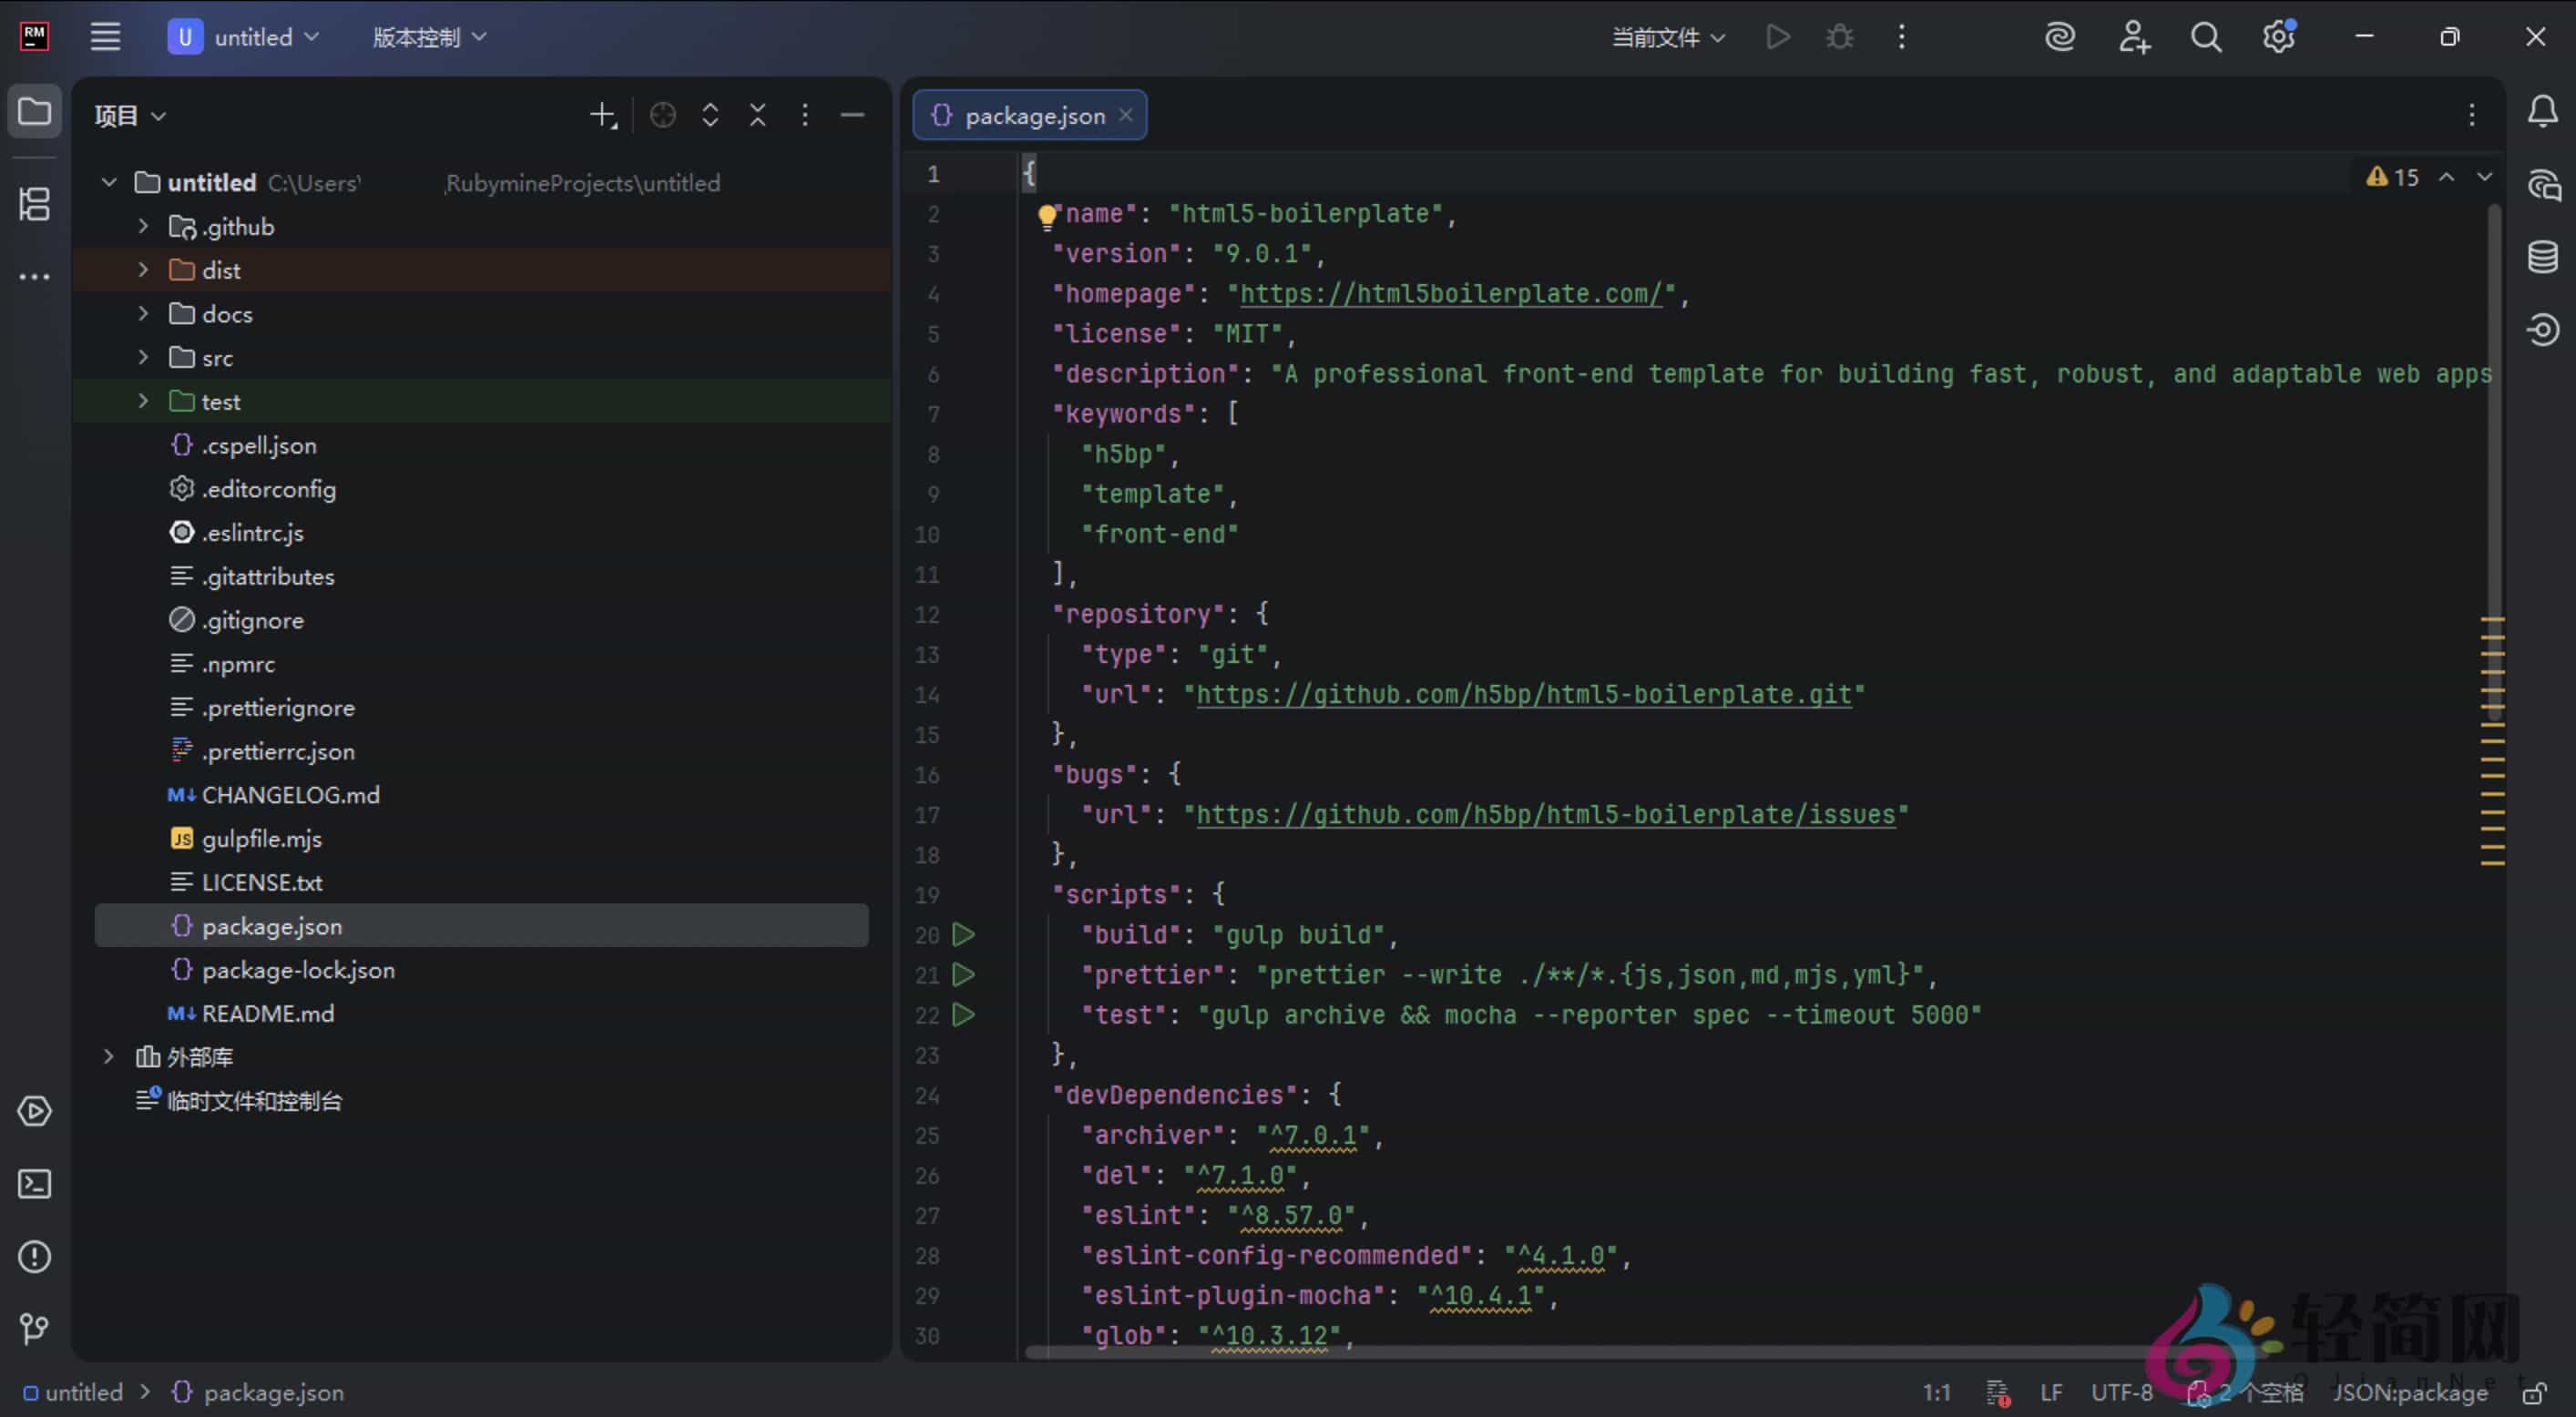Open the AI Assistant icon
The height and width of the screenshot is (1417, 2576).
(2060, 37)
